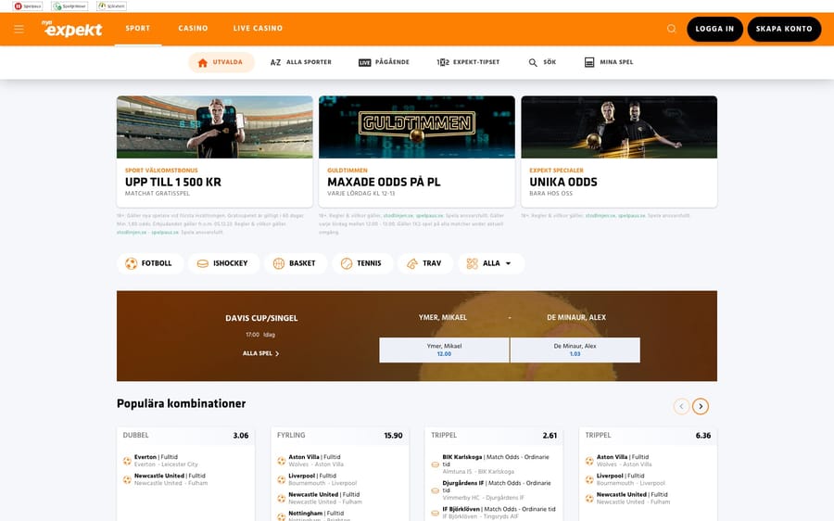This screenshot has width=834, height=521.
Task: Select Ymer, Mikael odds 12.00
Action: click(444, 349)
